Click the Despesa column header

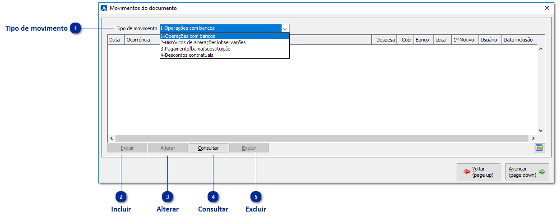(384, 40)
